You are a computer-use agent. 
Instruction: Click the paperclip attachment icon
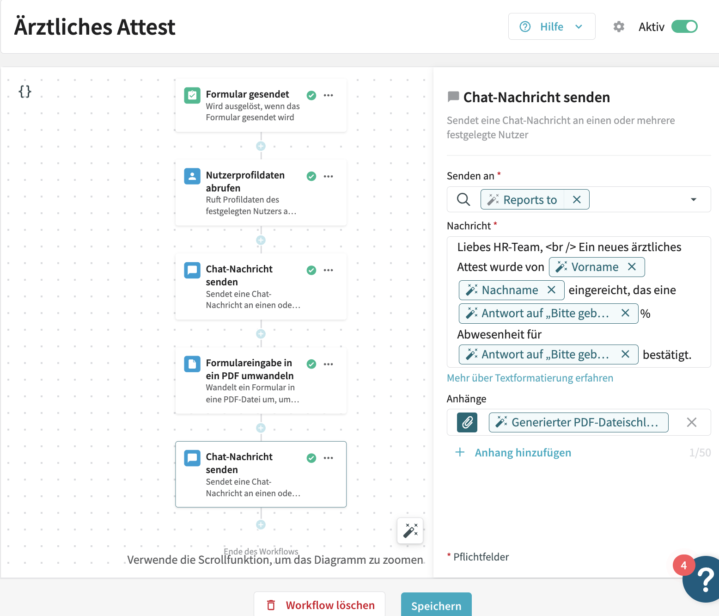(467, 422)
